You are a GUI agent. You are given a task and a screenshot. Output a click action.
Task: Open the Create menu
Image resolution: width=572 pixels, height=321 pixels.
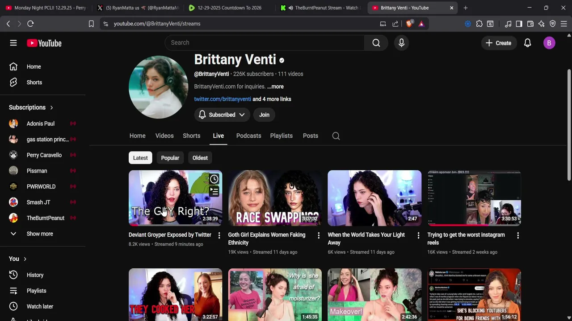pyautogui.click(x=498, y=43)
